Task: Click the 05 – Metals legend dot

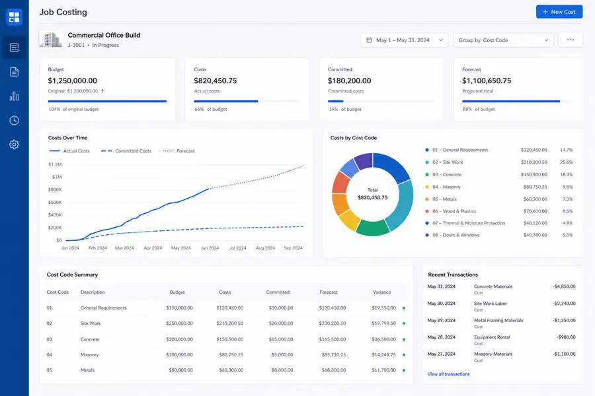Action: [427, 199]
